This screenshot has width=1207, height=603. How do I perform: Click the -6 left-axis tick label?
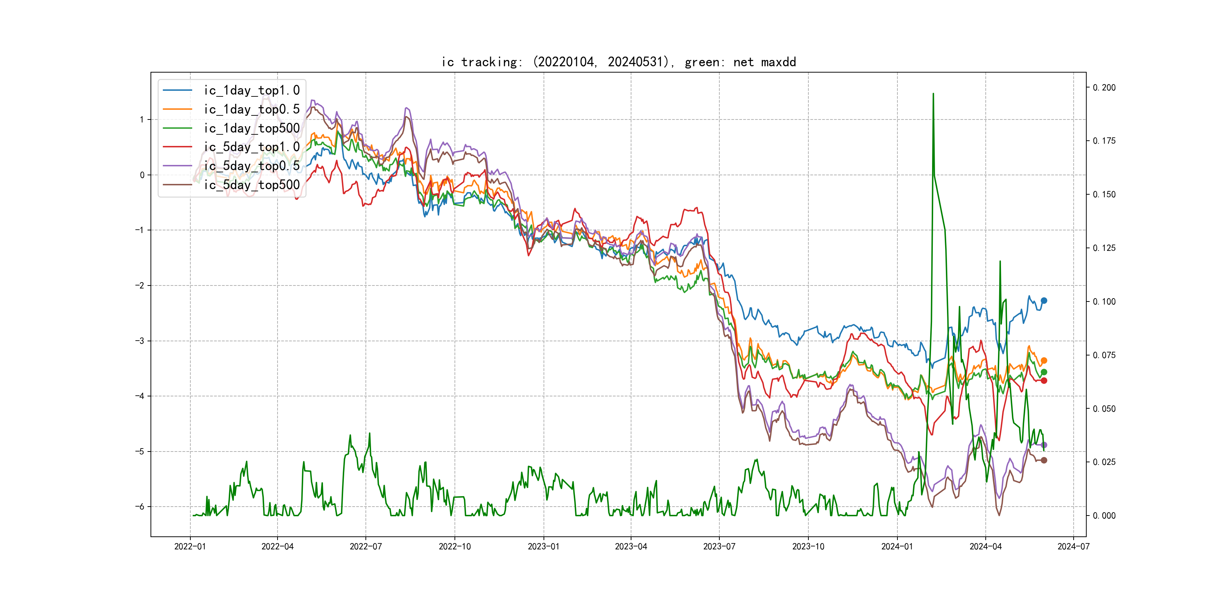[140, 507]
